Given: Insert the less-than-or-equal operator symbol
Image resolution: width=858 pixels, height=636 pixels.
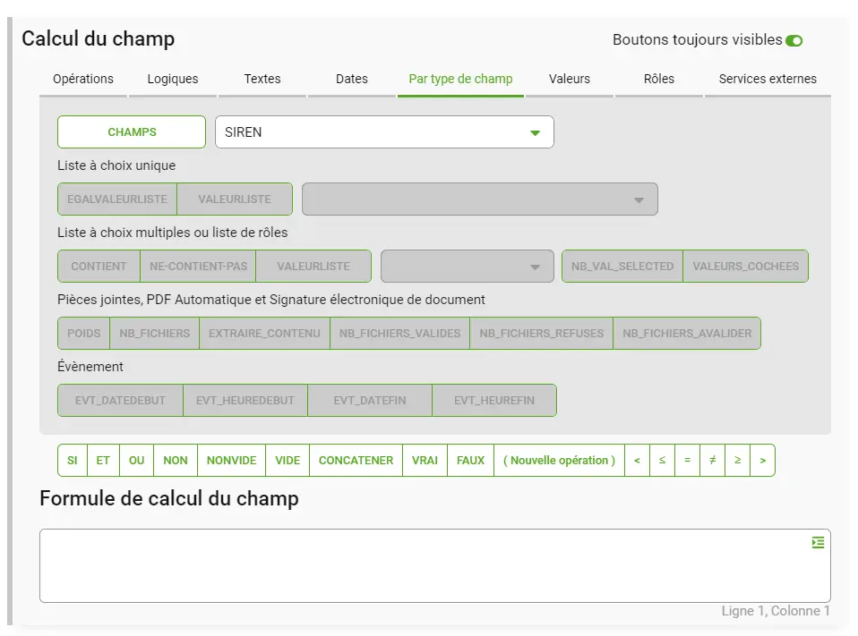Looking at the screenshot, I should coord(662,460).
